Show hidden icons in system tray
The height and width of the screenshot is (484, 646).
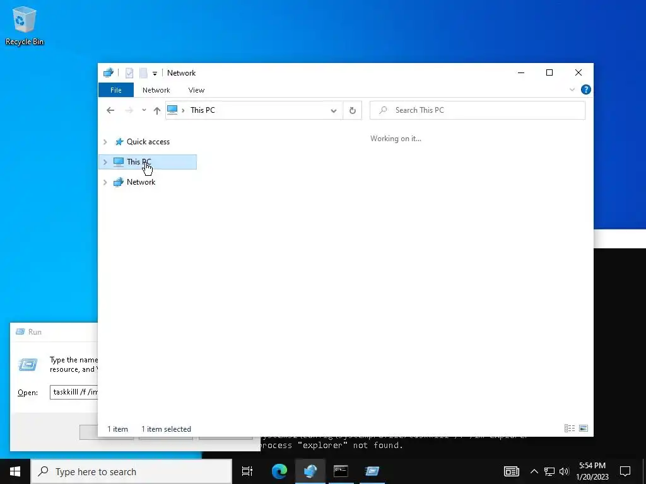pyautogui.click(x=534, y=471)
